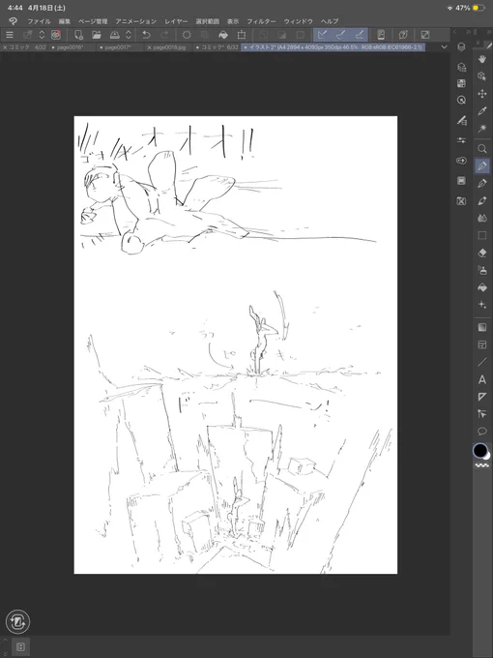Switch to the page0017 tab
493x658 pixels.
118,47
